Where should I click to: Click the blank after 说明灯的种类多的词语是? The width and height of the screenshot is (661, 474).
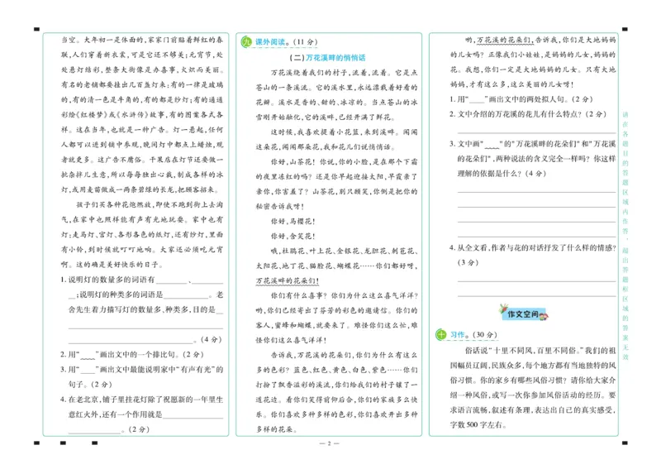click(185, 297)
